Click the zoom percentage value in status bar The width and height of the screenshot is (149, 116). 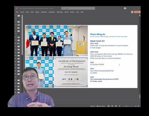click(x=136, y=106)
